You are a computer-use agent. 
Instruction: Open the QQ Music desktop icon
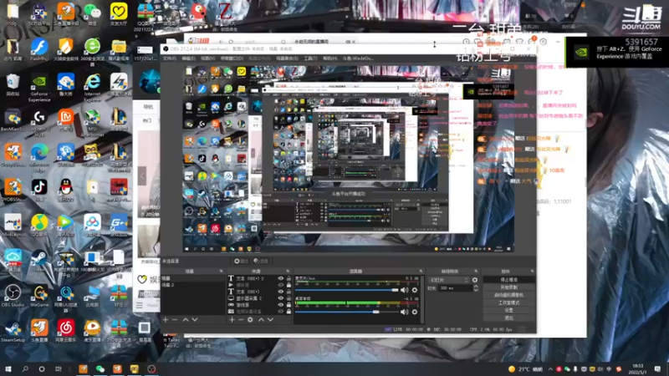coord(39,223)
